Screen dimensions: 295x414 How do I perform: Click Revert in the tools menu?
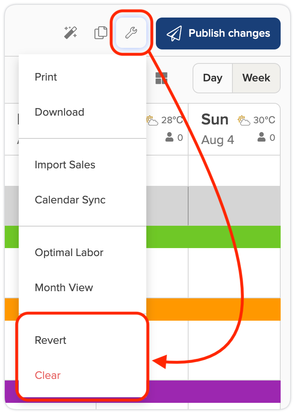coord(51,340)
